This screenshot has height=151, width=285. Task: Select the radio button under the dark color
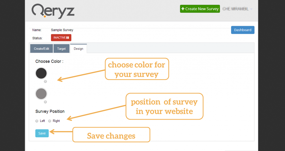pyautogui.click(x=45, y=81)
